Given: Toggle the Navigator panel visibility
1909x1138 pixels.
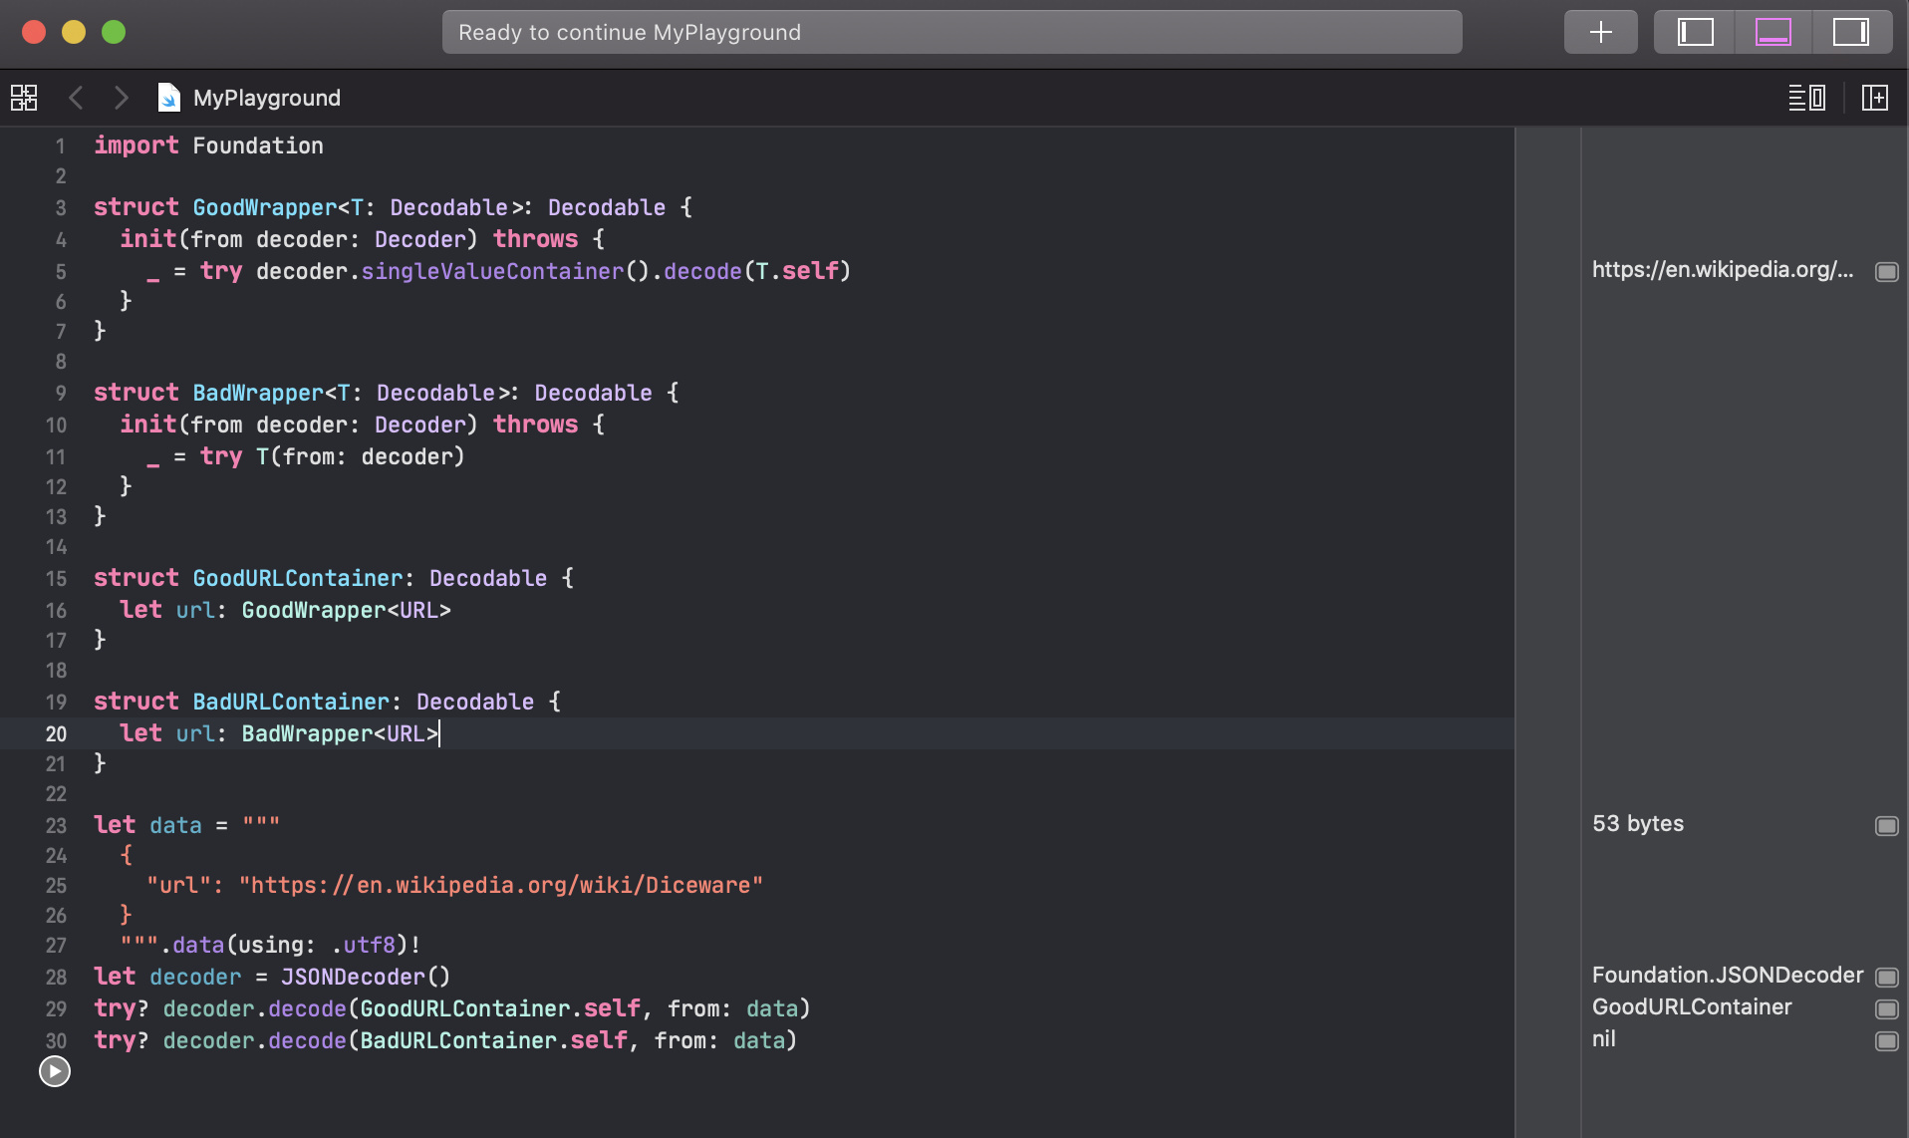Looking at the screenshot, I should click(x=1694, y=31).
